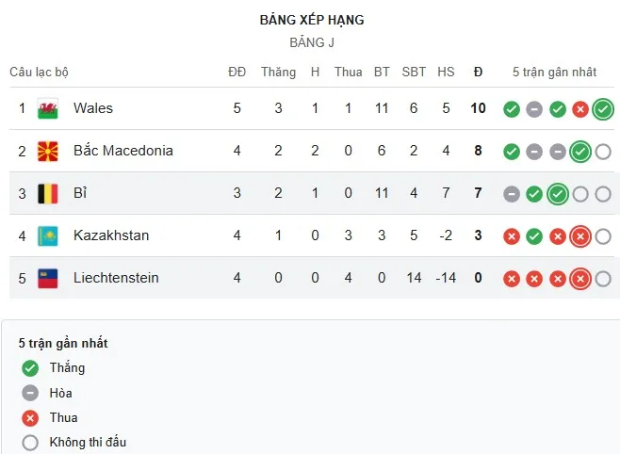This screenshot has width=620, height=454.
Task: Click the 5 trận gần nhất column header
Action: tap(554, 72)
